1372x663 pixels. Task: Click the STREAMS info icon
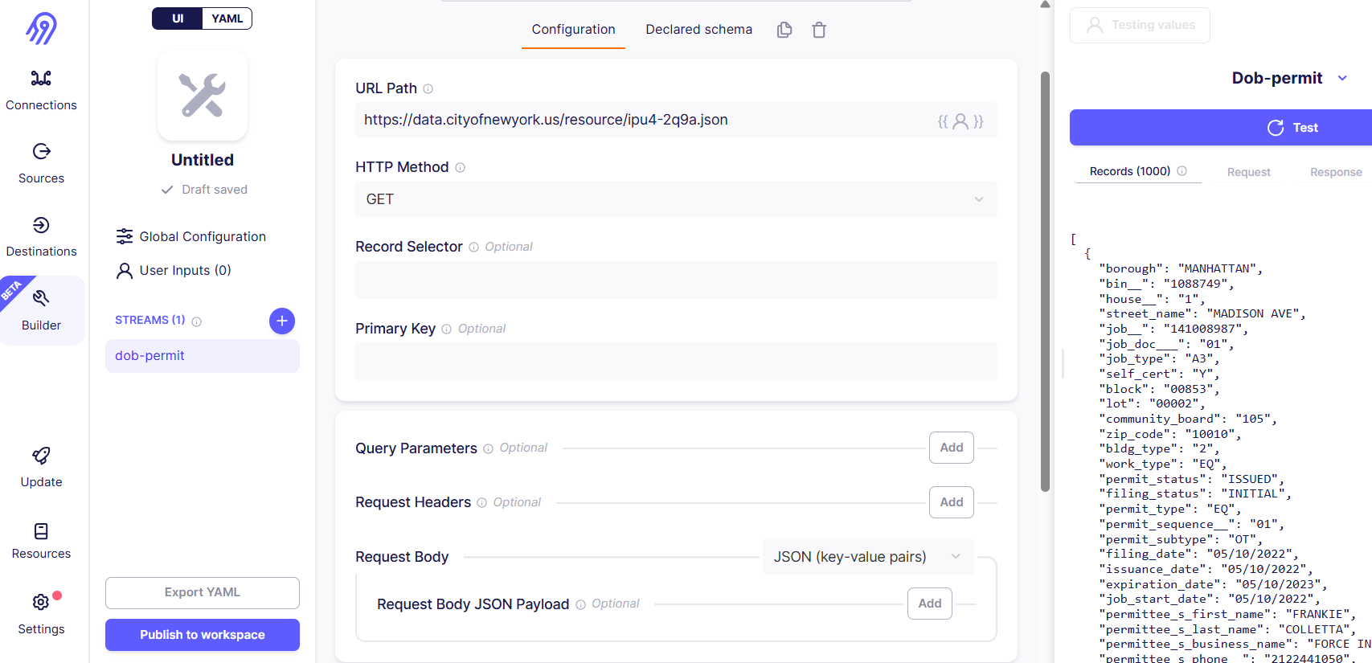coord(197,321)
